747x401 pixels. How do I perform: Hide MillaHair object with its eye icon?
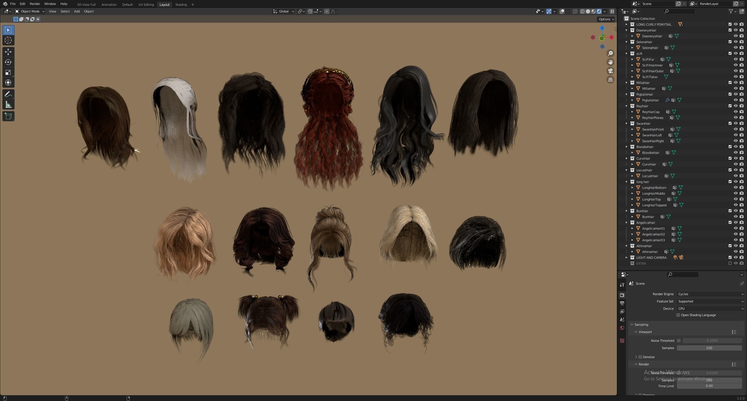[x=736, y=89]
